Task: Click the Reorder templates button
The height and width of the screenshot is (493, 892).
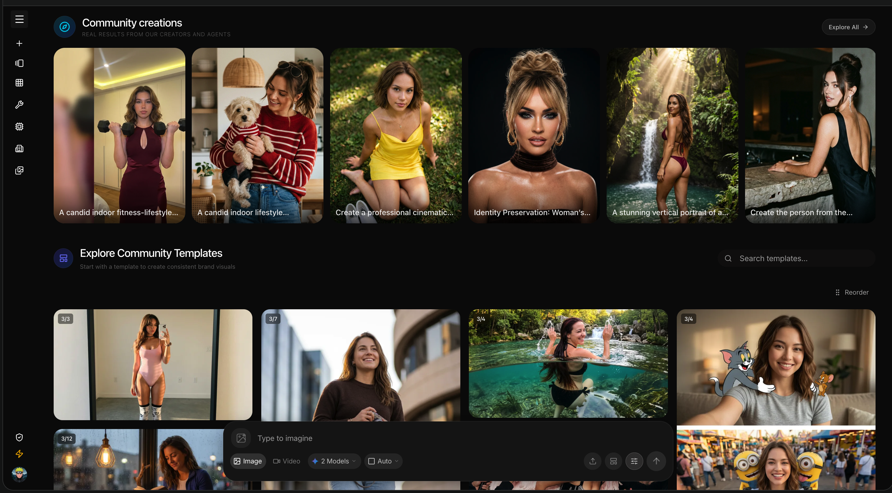Action: tap(852, 293)
